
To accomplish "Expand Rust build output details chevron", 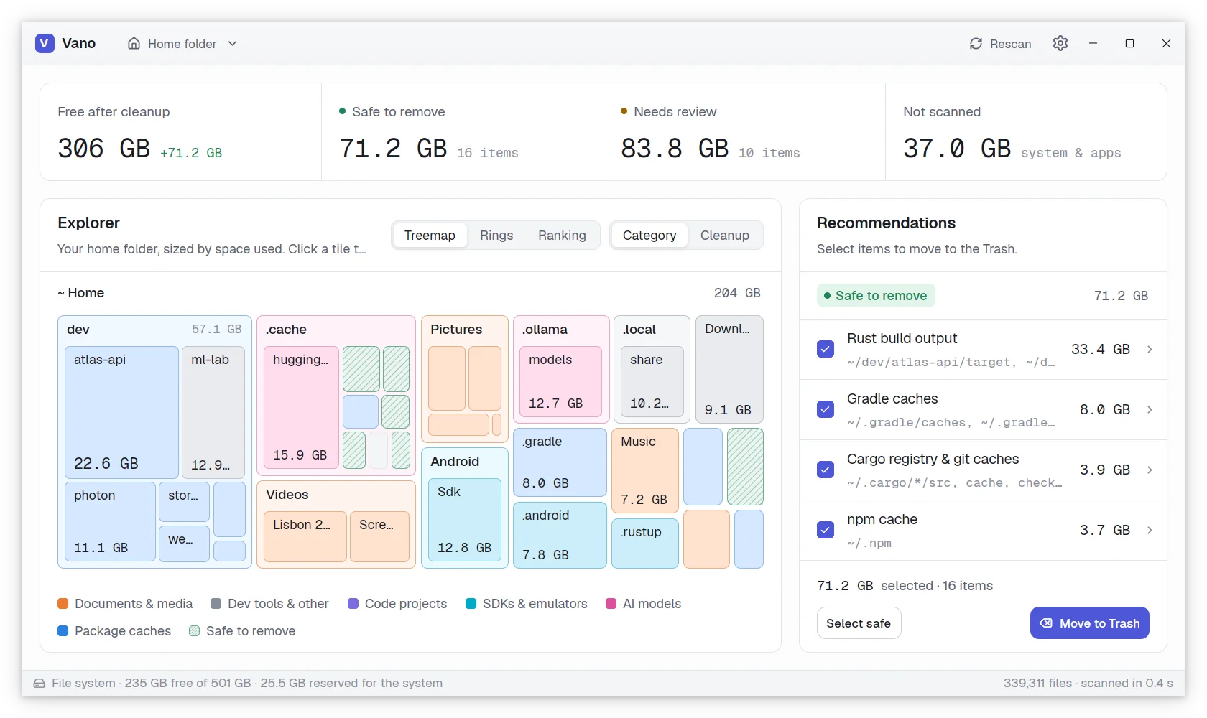I will [1150, 349].
